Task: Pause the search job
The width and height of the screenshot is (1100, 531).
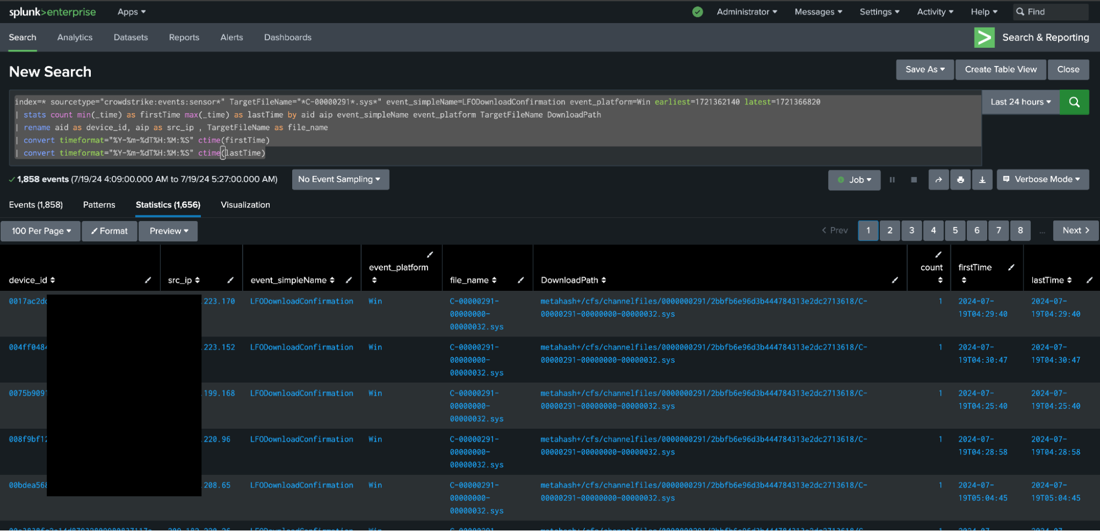Action: click(892, 180)
